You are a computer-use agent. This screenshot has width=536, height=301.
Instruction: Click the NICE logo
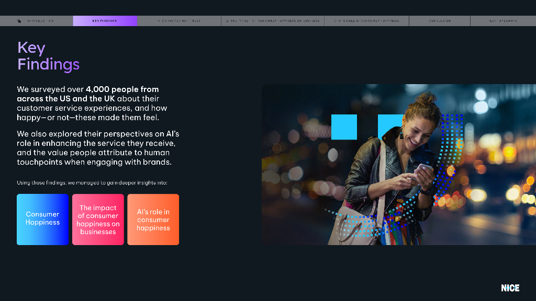point(510,288)
